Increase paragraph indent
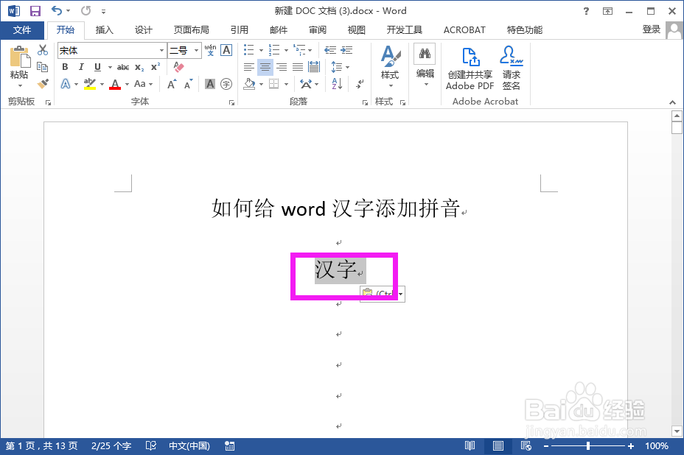Image resolution: width=684 pixels, height=455 pixels. 346,50
